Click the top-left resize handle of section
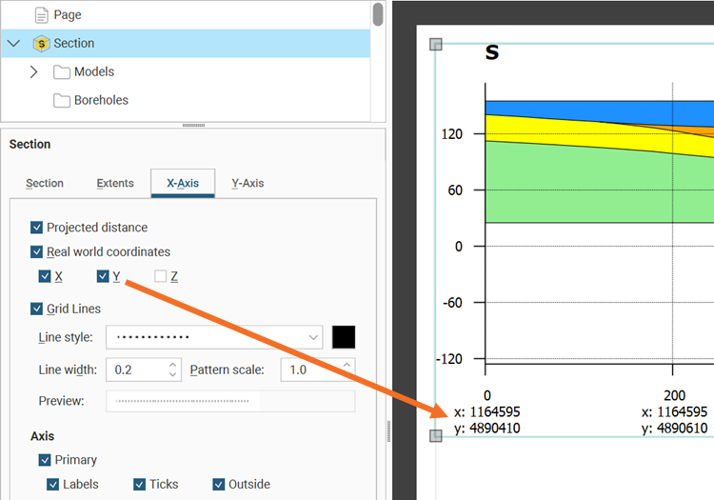Image resolution: width=714 pixels, height=500 pixels. (x=436, y=44)
